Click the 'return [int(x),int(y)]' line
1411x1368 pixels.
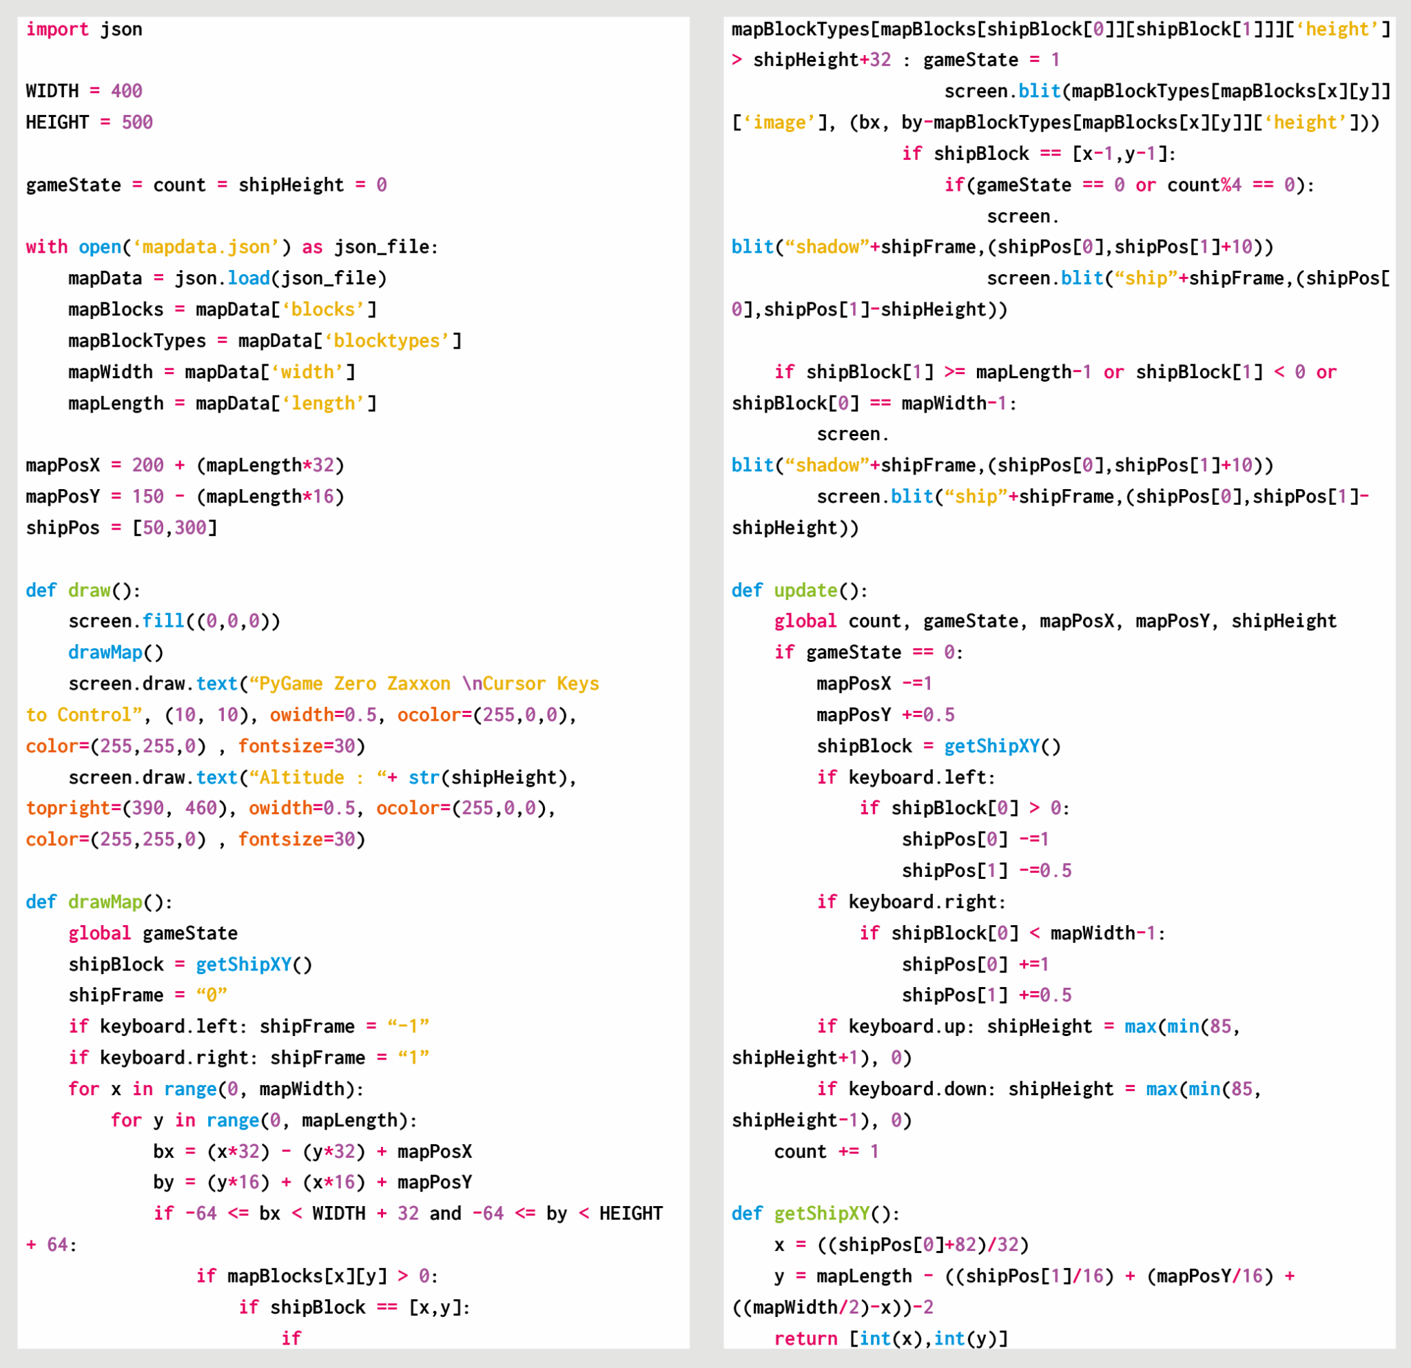point(892,1339)
